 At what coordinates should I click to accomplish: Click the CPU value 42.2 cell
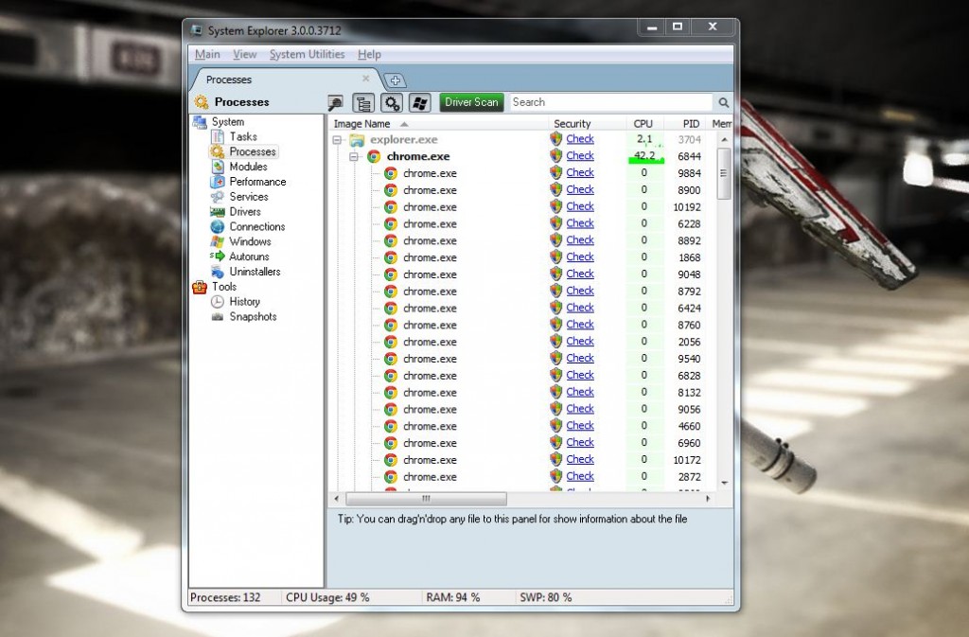click(x=645, y=155)
